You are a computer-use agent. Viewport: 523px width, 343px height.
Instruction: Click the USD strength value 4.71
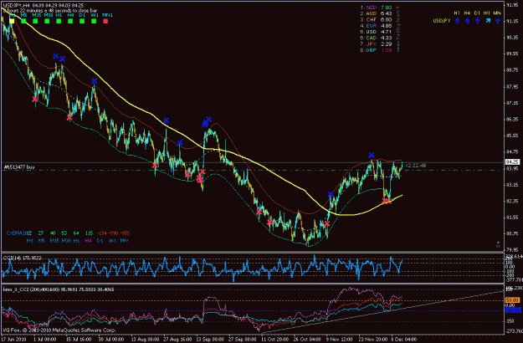(x=386, y=32)
